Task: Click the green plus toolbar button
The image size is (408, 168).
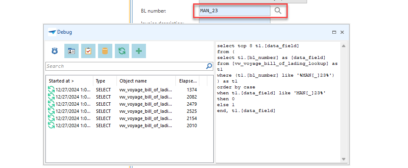Action: [139, 51]
